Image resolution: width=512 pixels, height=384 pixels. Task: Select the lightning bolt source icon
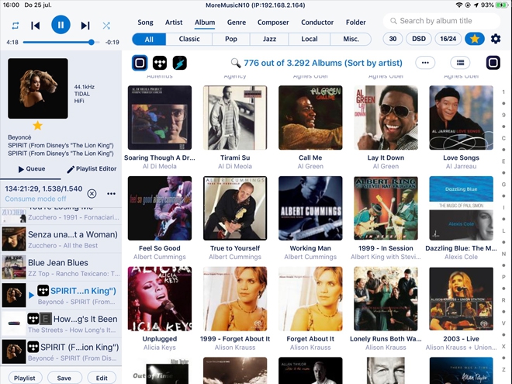click(x=180, y=63)
